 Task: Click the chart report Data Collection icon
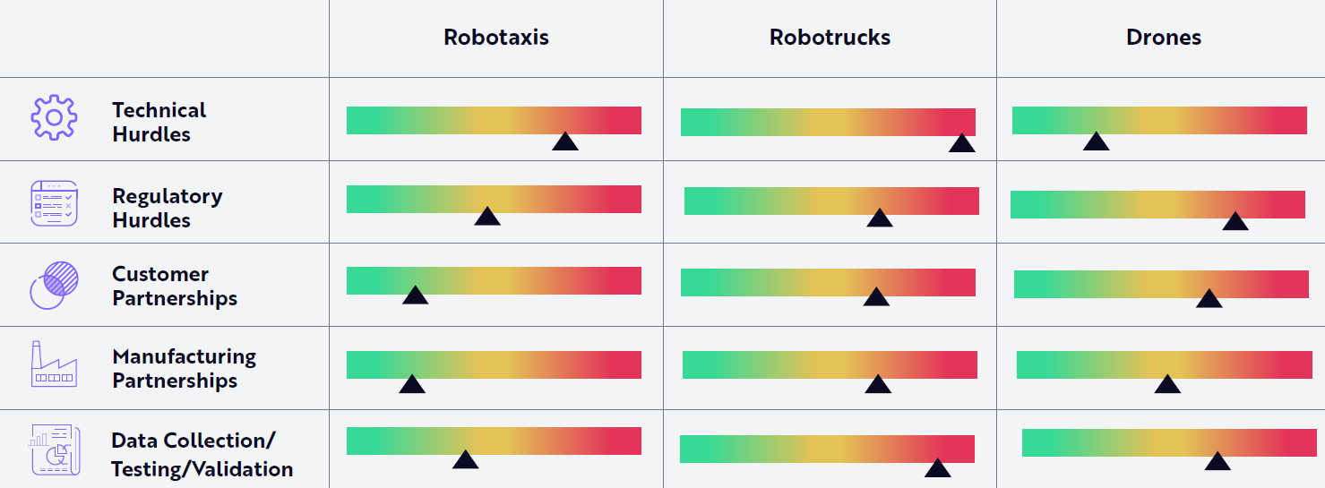55,449
